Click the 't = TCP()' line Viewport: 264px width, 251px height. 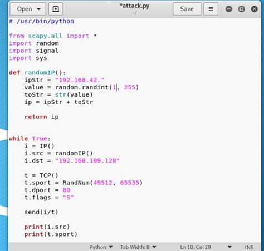pos(41,175)
